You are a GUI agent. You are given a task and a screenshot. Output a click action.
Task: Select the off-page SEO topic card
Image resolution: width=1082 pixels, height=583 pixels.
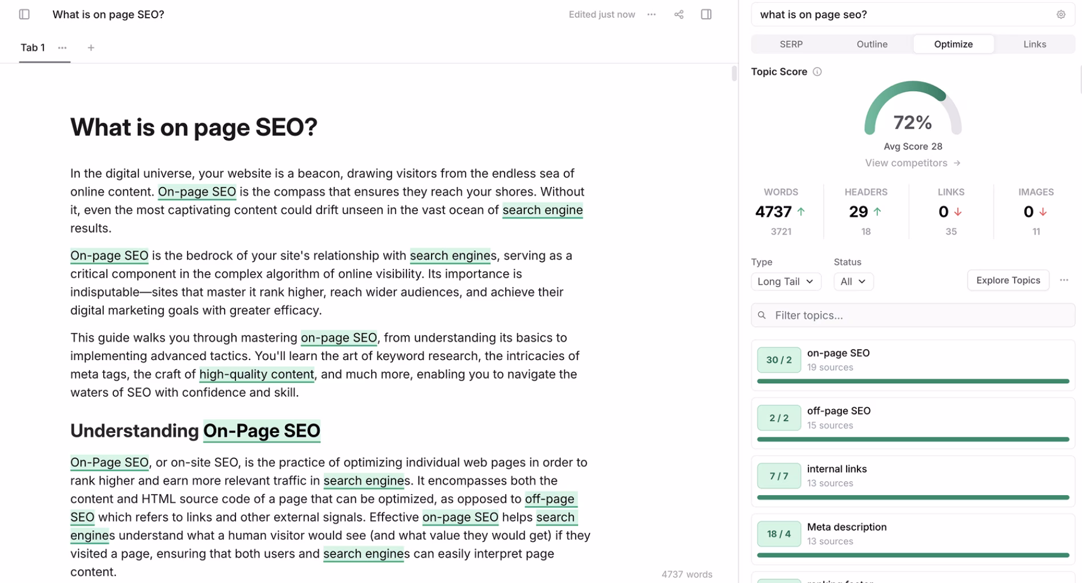tap(913, 418)
